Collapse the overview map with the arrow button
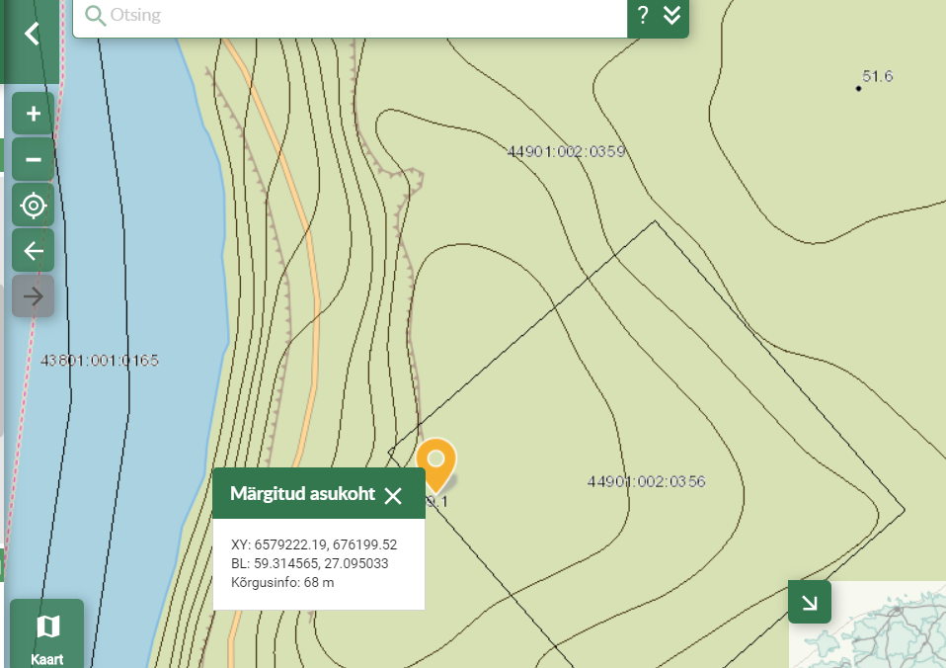946x668 pixels. [x=810, y=602]
